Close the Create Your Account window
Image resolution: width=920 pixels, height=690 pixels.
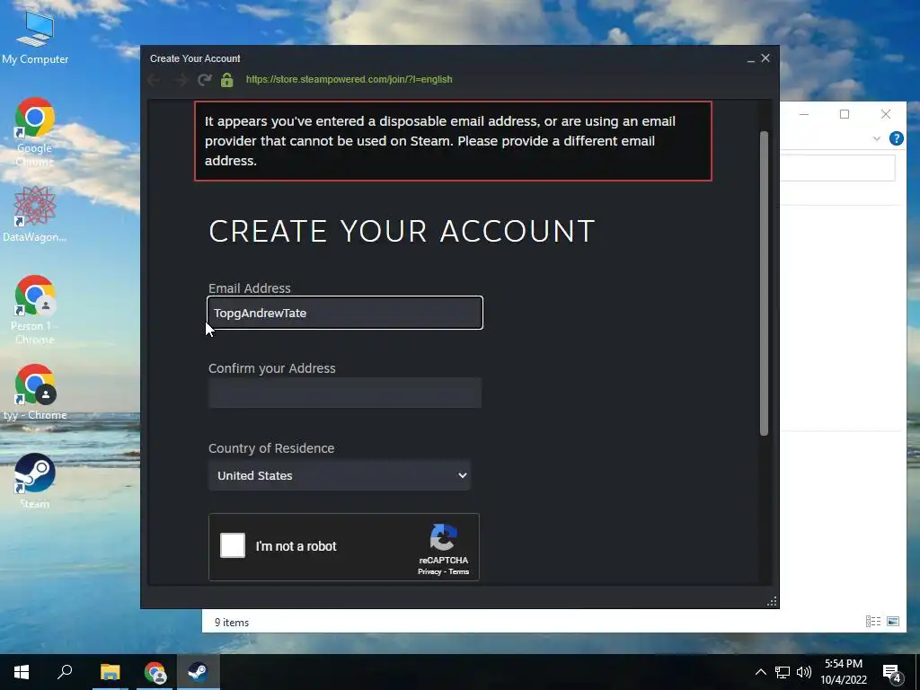[x=765, y=58]
